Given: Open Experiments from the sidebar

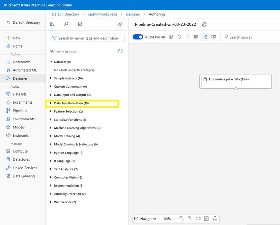Looking at the screenshot, I should [19, 102].
